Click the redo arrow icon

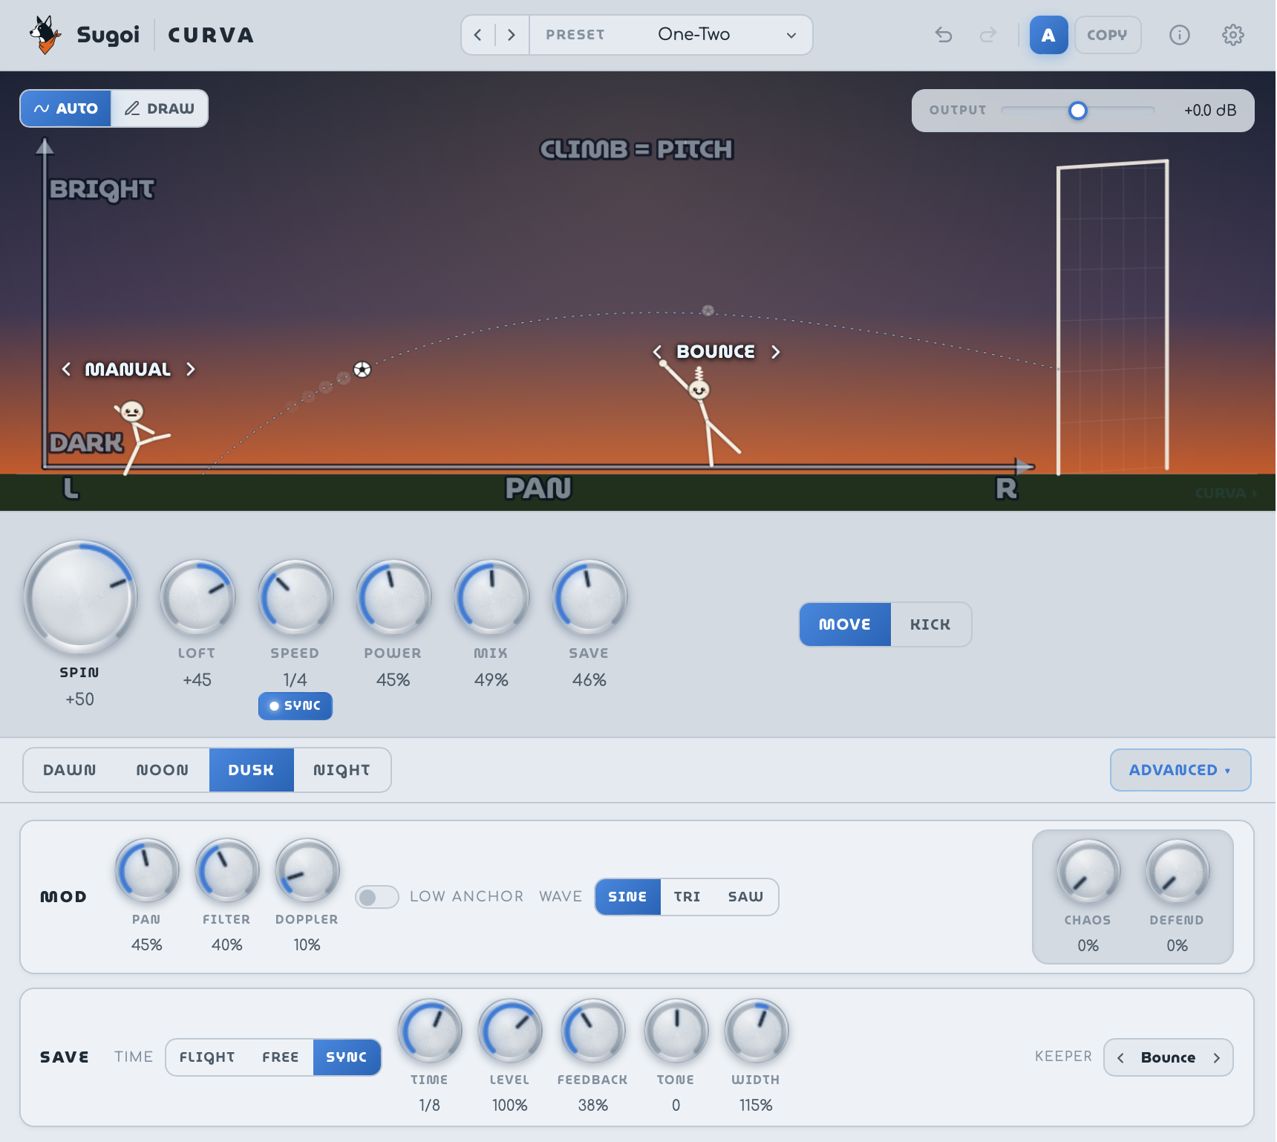pos(987,35)
